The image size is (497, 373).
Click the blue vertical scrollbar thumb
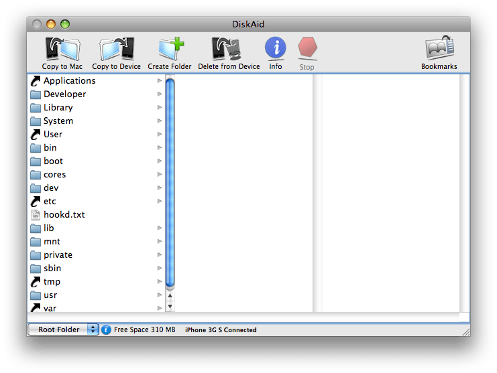point(170,181)
